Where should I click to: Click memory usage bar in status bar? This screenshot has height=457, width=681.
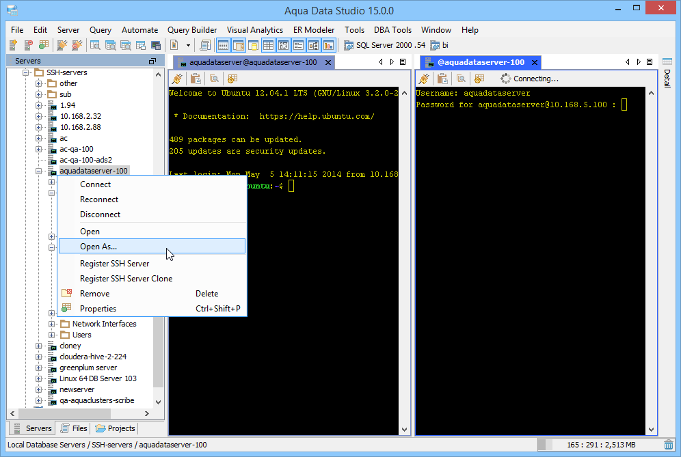click(x=600, y=445)
